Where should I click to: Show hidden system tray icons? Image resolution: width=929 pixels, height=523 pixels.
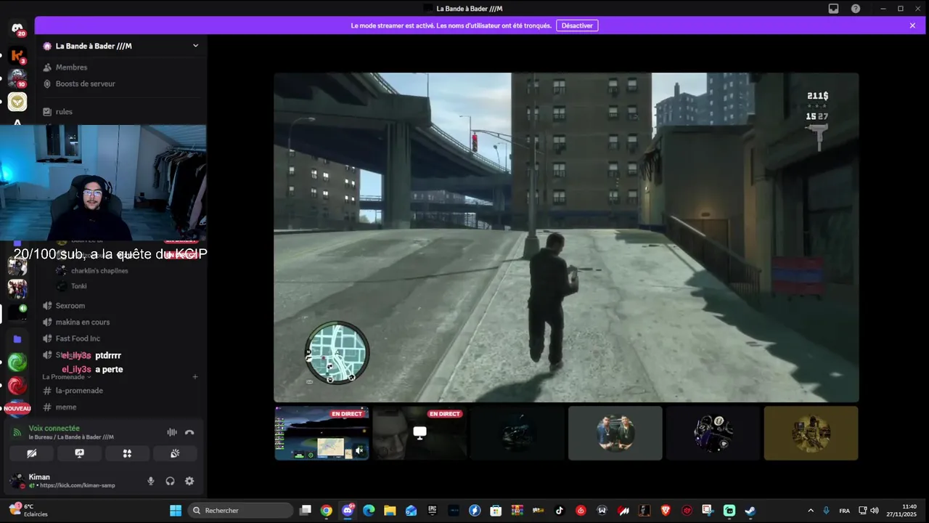[x=811, y=511]
